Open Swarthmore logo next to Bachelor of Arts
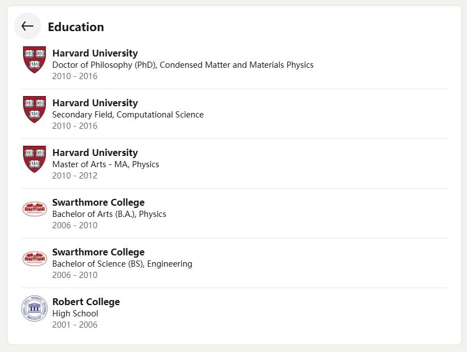 34,209
